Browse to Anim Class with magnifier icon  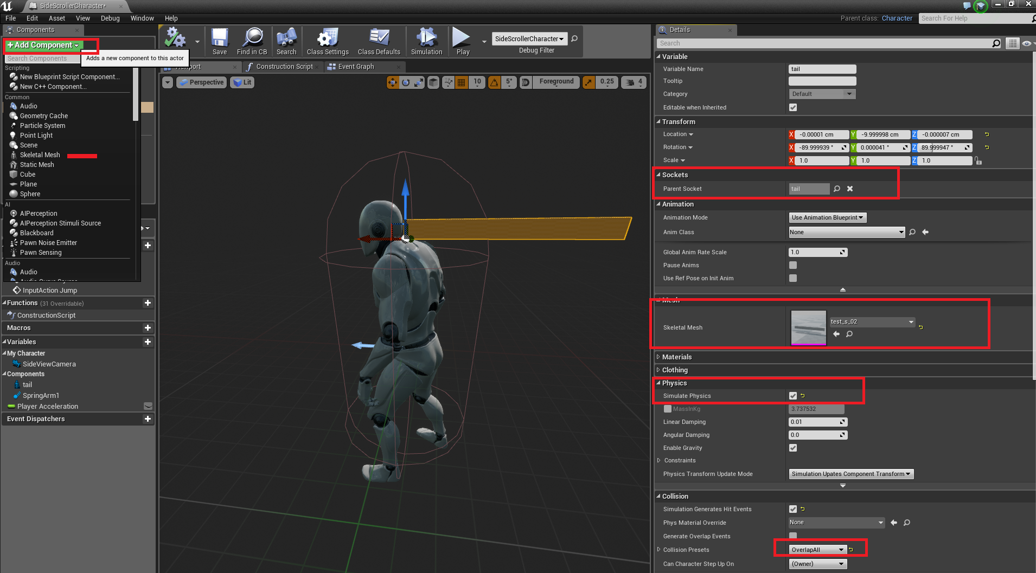(x=912, y=232)
